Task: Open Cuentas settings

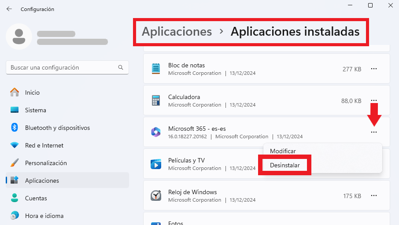Action: [67, 198]
